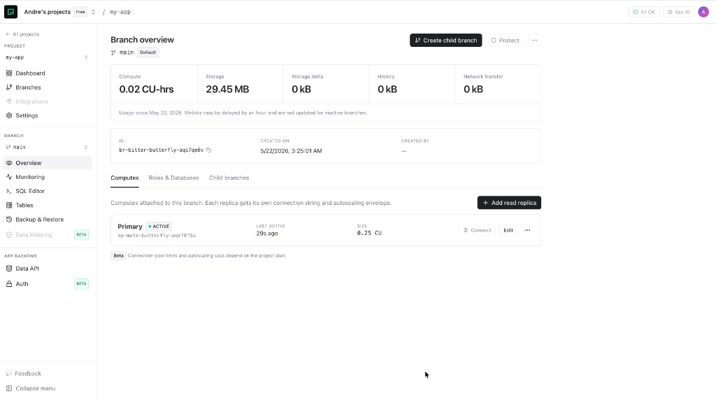Open the user avatar menu
The height and width of the screenshot is (400, 716).
[x=703, y=12]
